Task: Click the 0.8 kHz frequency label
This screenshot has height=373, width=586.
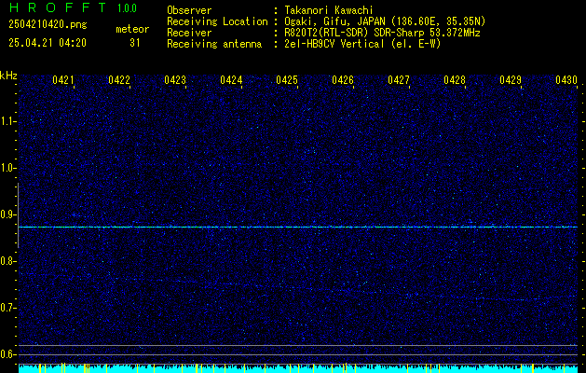Action: (x=7, y=261)
